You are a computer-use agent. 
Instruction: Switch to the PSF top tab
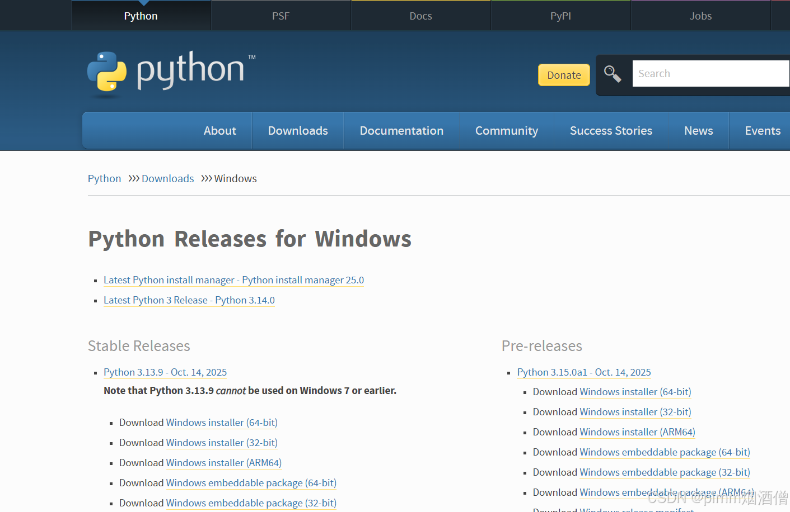(x=281, y=16)
